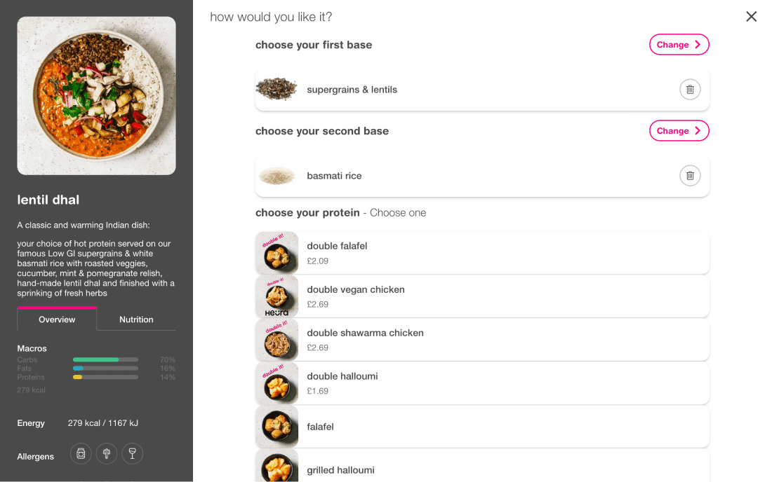Screen dimensions: 772x482
Task: Click the green Carbs macro bar
Action: click(96, 359)
